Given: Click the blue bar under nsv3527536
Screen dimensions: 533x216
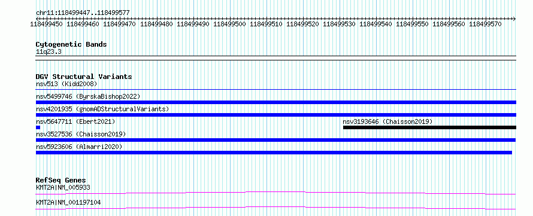Looking at the screenshot, I should pos(275,140).
